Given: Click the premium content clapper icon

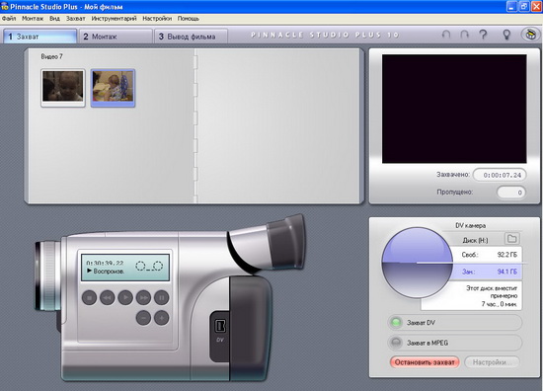Looking at the screenshot, I should coord(530,35).
